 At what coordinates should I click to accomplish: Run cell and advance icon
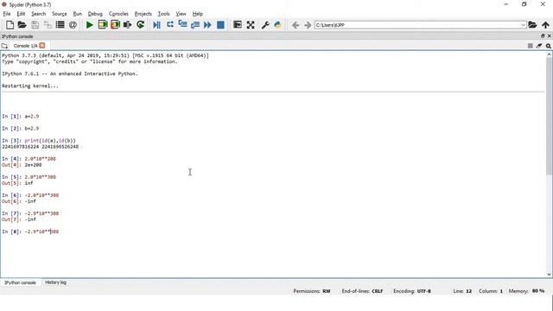click(x=115, y=25)
